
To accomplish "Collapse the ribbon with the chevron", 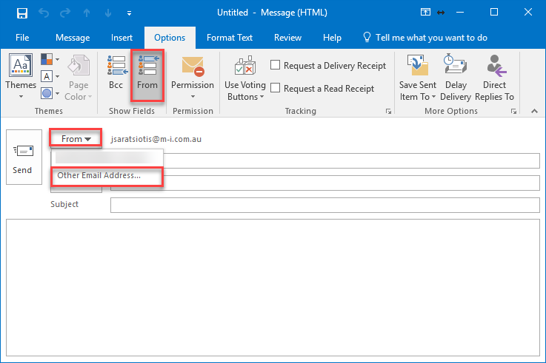I will tap(534, 111).
